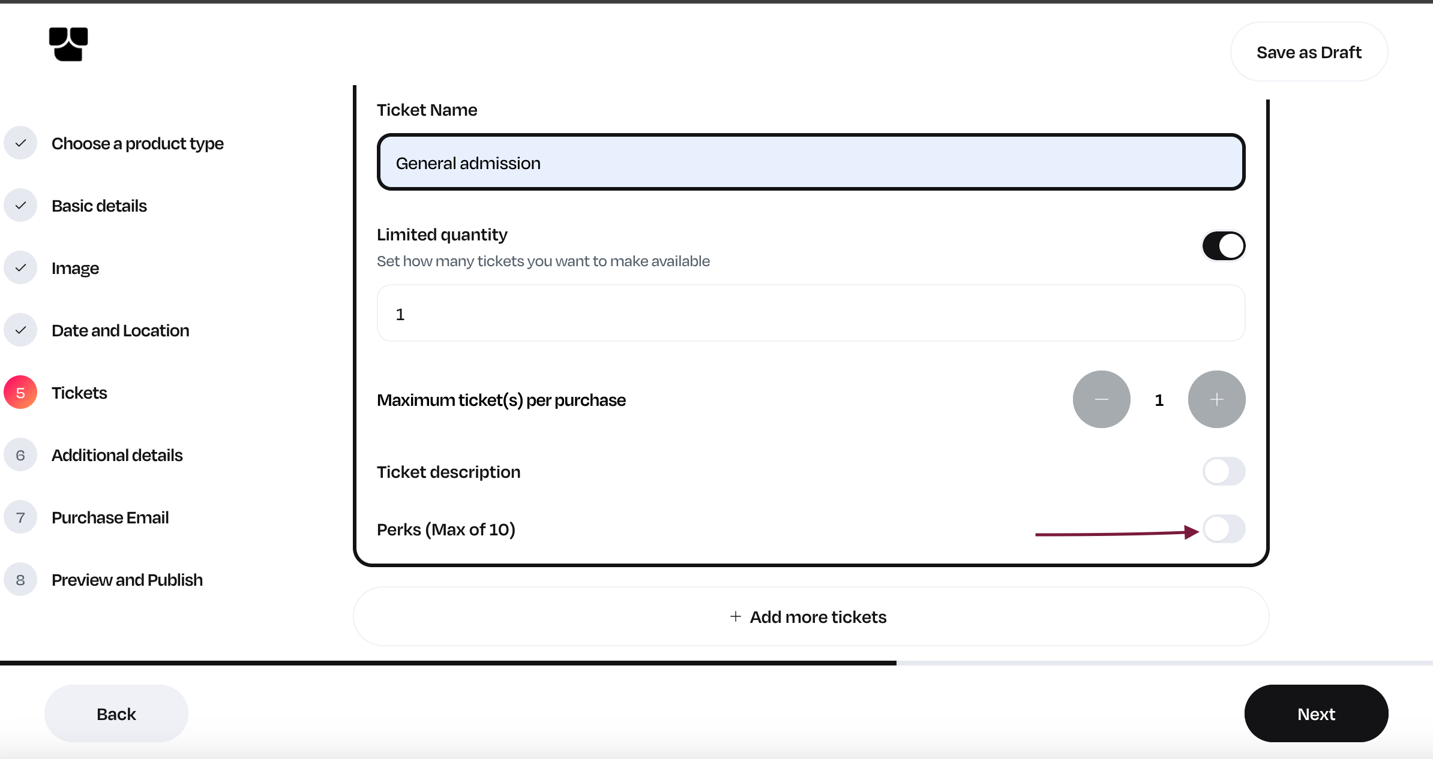The width and height of the screenshot is (1433, 759).
Task: Click the checkmark icon beside Basic details
Action: (20, 206)
